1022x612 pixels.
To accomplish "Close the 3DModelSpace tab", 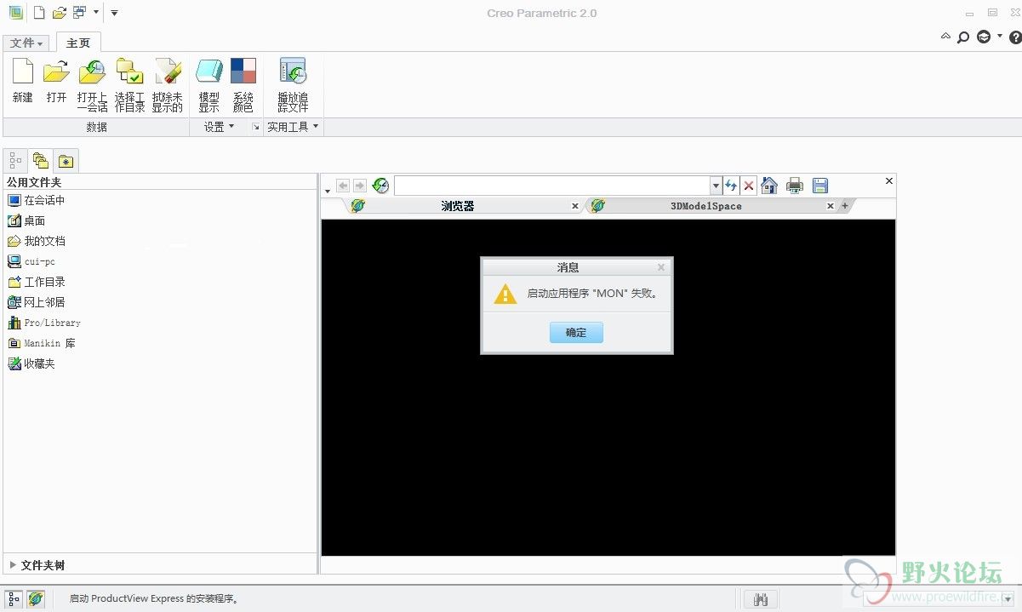I will tap(831, 206).
